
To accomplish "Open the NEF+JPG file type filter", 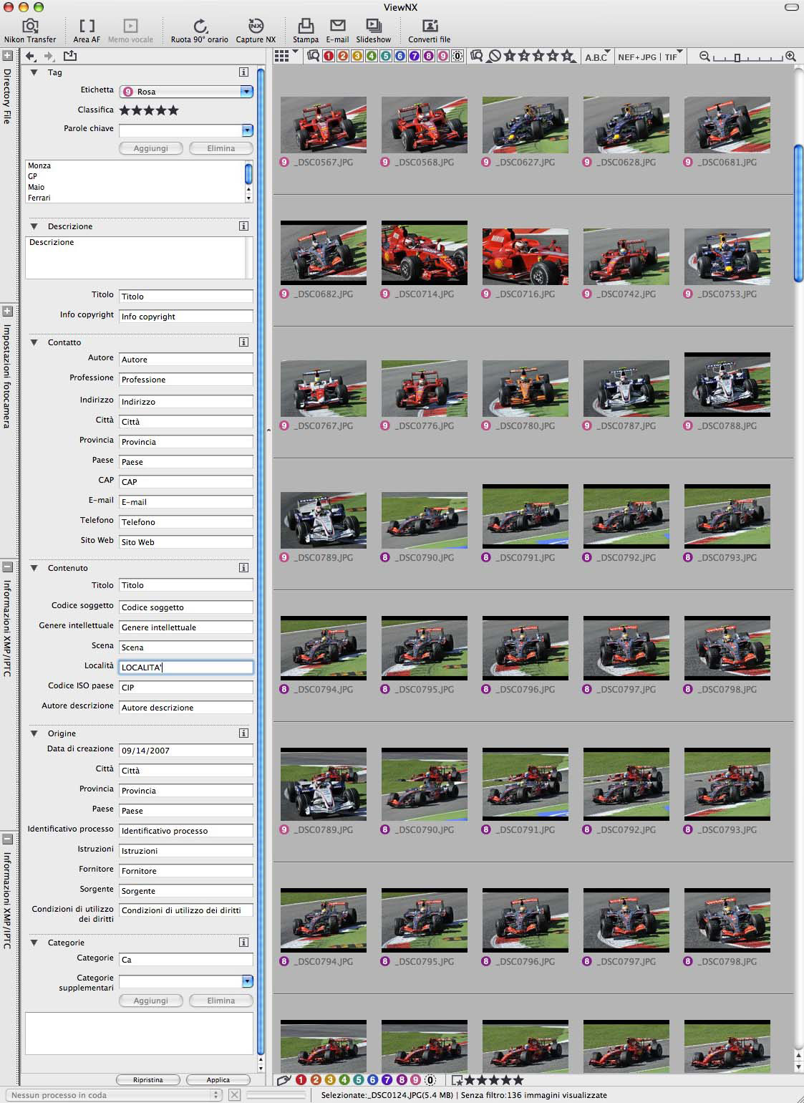I will pos(636,57).
